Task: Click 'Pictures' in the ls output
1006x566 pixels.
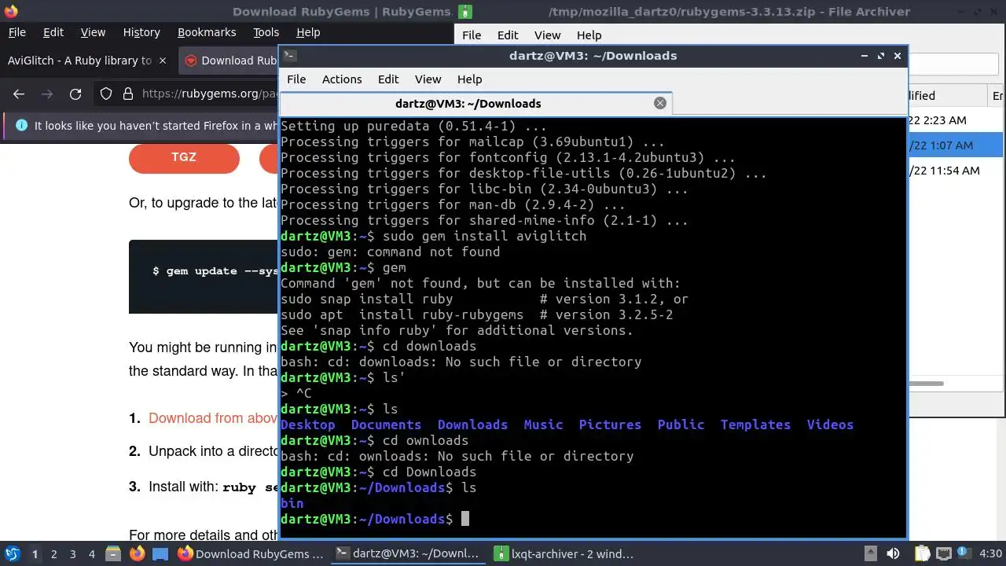Action: (610, 424)
